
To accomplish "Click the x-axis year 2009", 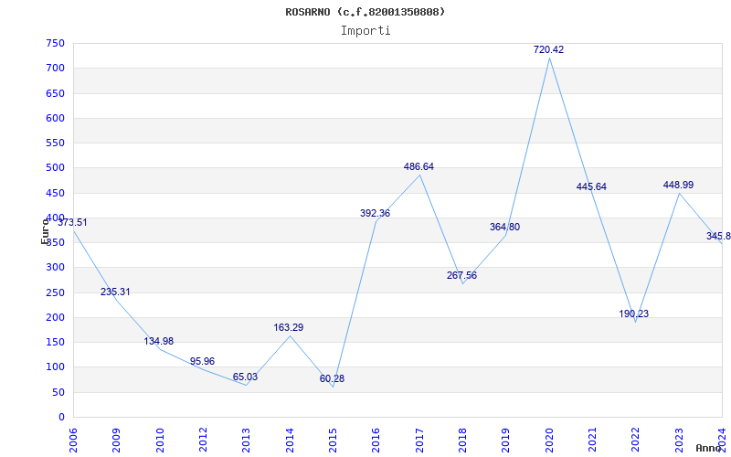I will [x=117, y=441].
